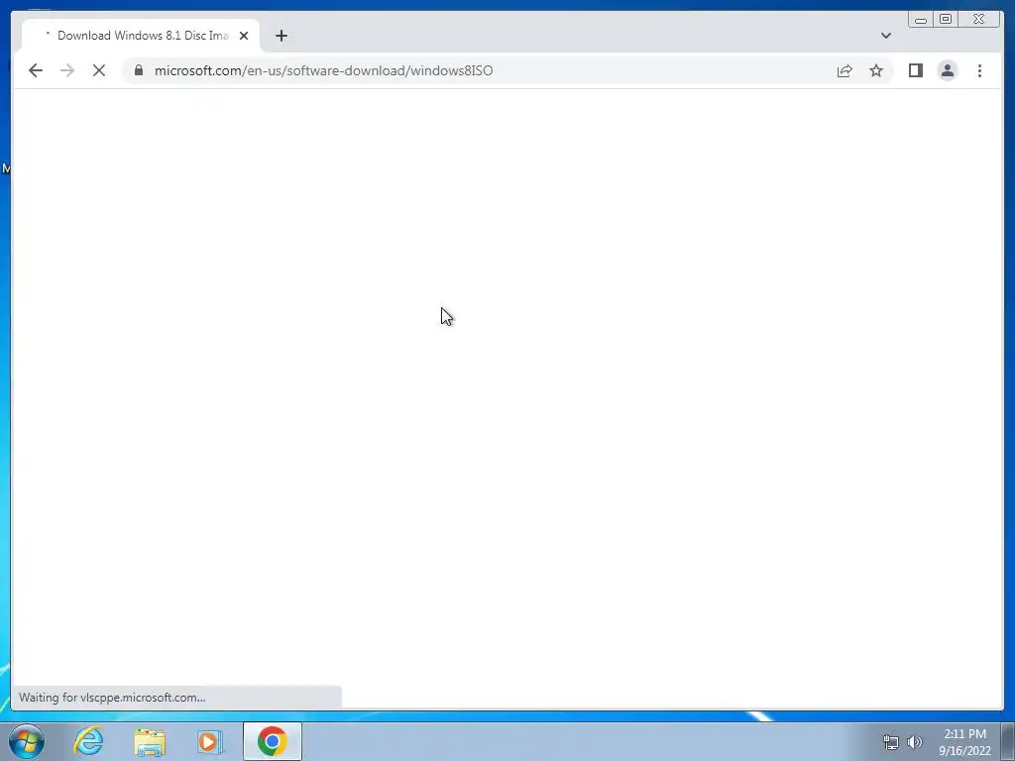This screenshot has width=1015, height=761.
Task: Minimize the Chrome window
Action: [921, 20]
